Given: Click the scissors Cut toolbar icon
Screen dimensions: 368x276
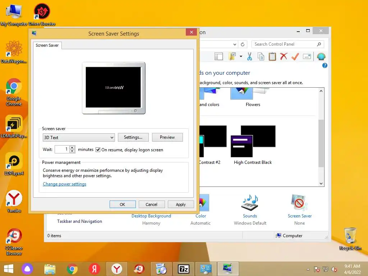Looking at the screenshot, I should point(249,56).
